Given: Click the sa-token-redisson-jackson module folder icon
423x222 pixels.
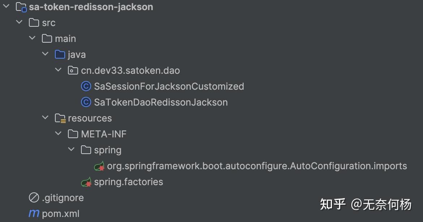Looking at the screenshot, I should (21, 7).
